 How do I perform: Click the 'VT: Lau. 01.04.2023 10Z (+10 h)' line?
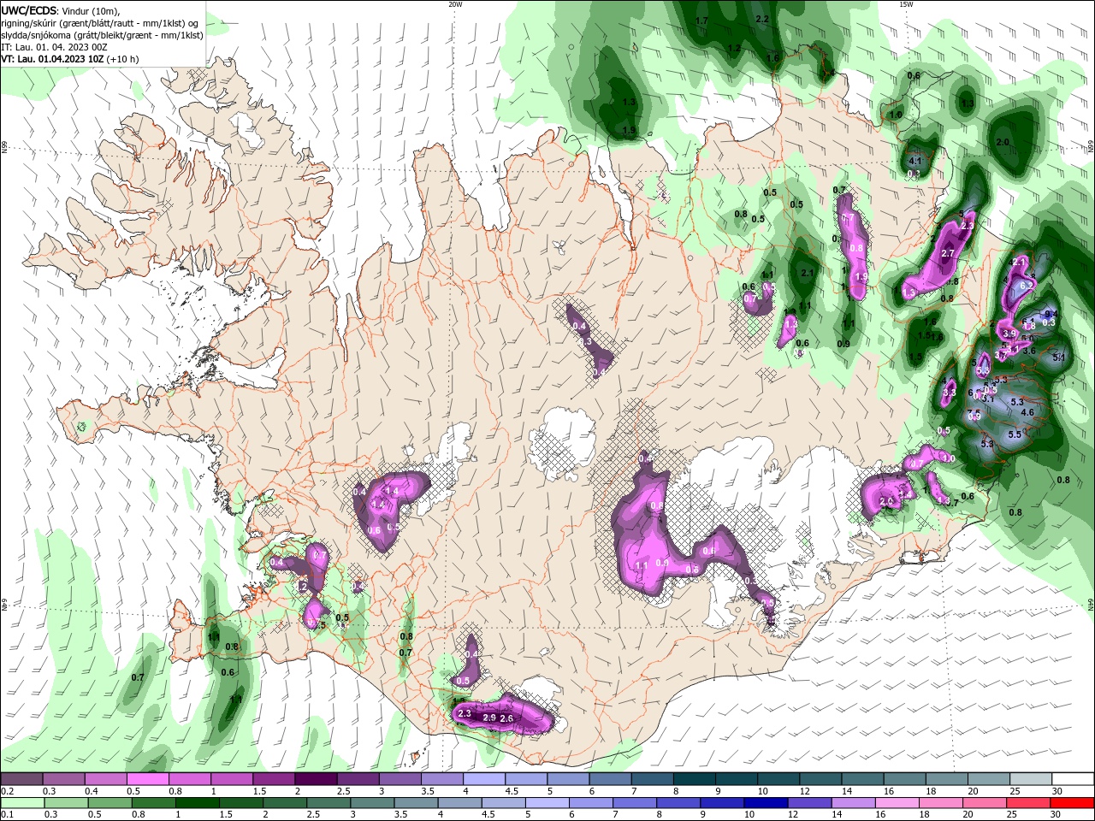pos(70,59)
